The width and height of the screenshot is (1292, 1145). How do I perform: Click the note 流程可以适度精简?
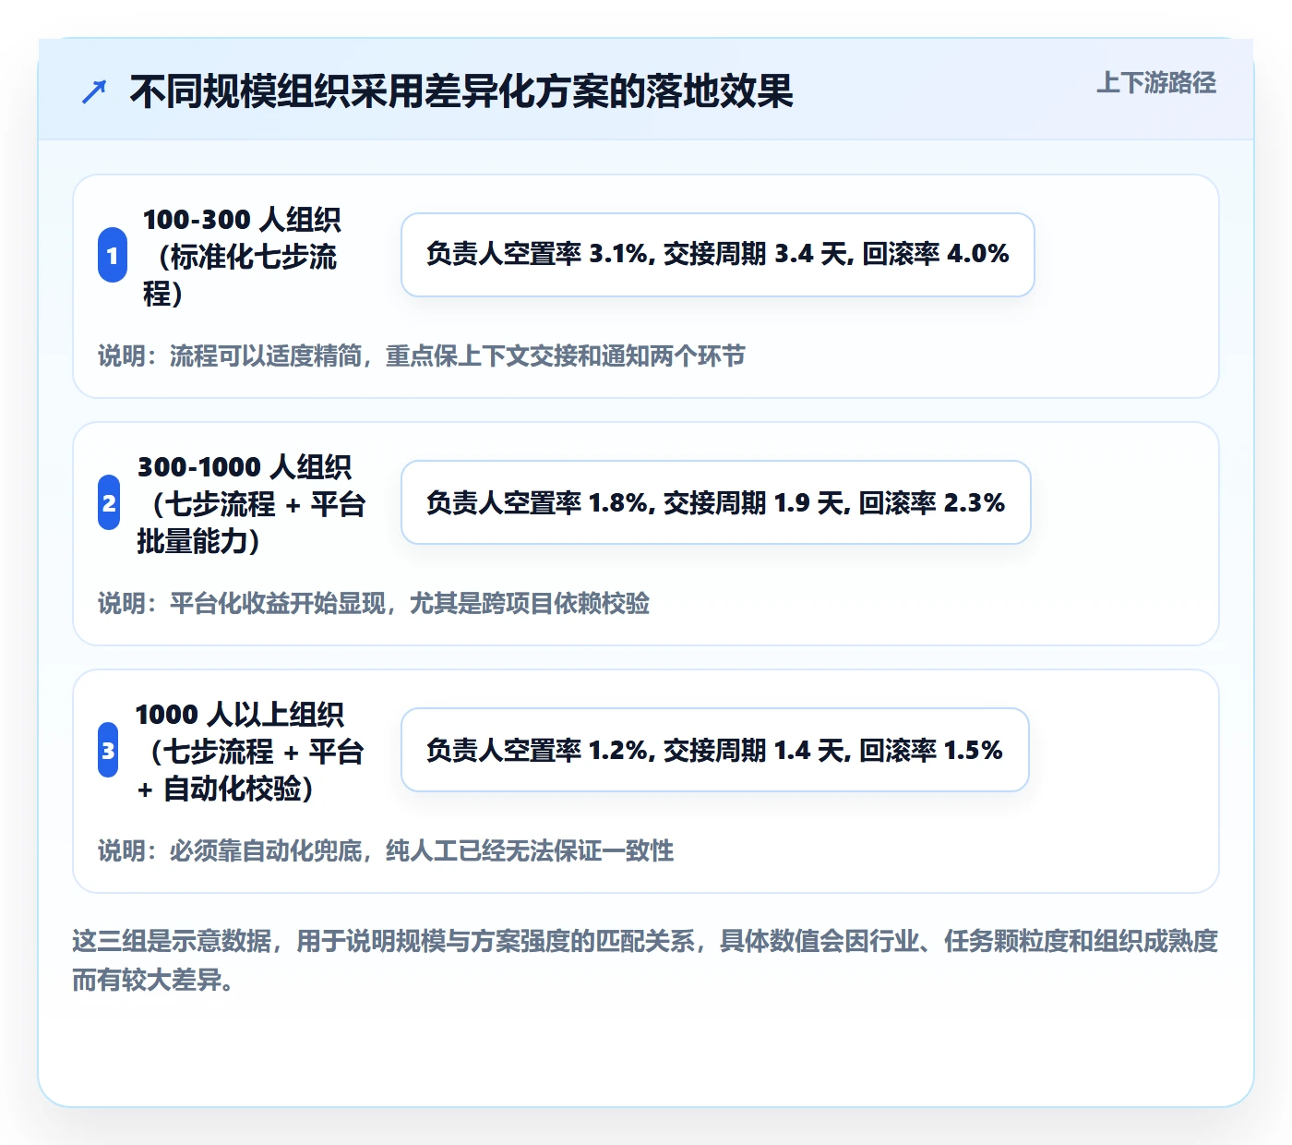(x=422, y=356)
